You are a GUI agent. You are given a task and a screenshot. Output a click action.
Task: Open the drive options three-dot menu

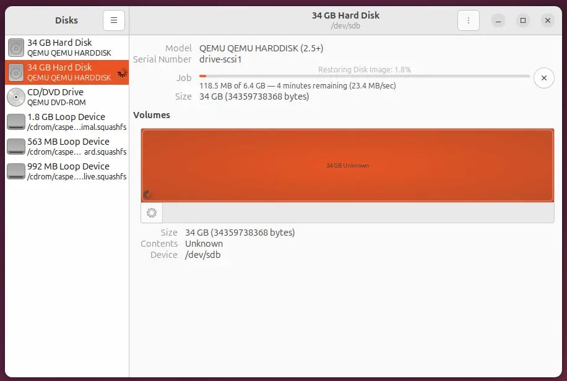click(x=469, y=20)
